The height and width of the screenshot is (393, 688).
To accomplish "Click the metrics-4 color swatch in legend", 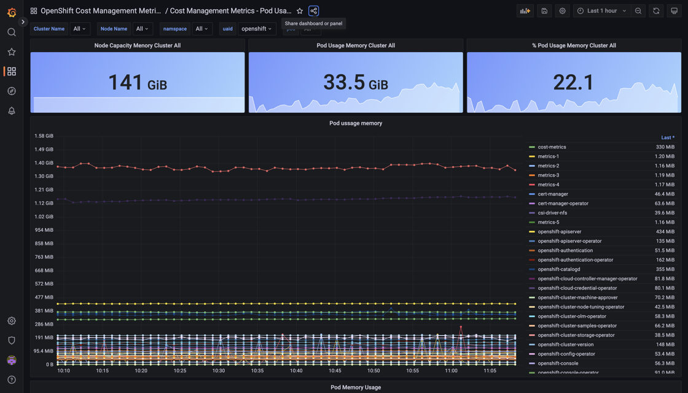I will point(532,185).
